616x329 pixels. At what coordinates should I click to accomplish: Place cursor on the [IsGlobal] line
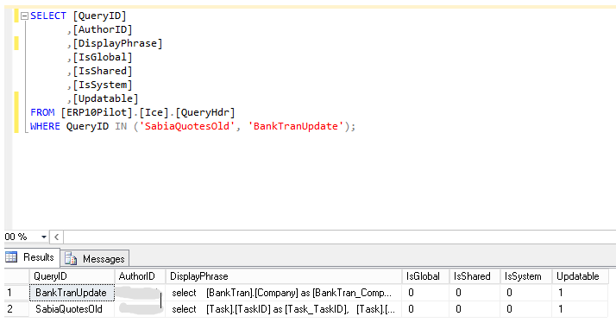point(99,57)
